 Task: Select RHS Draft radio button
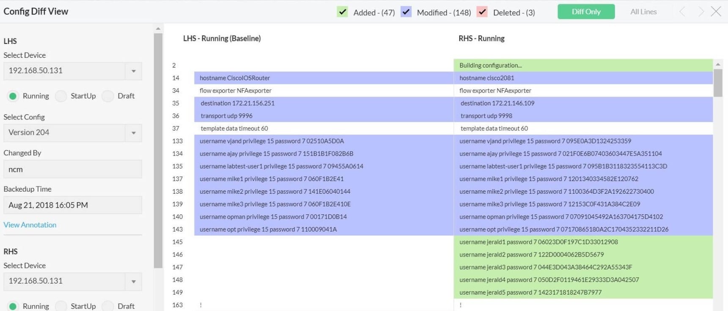coord(108,306)
